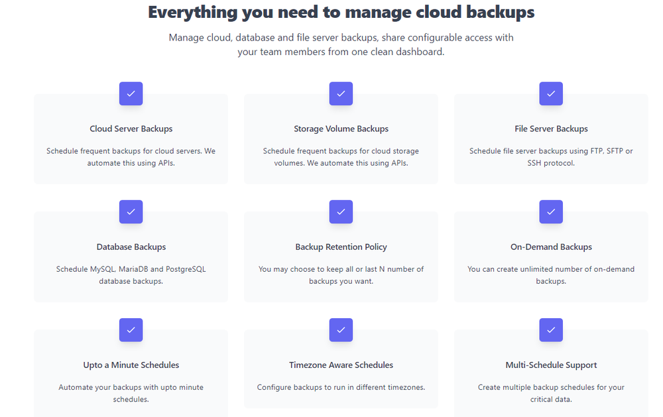Select the 'File Server Backups' heading

551,129
